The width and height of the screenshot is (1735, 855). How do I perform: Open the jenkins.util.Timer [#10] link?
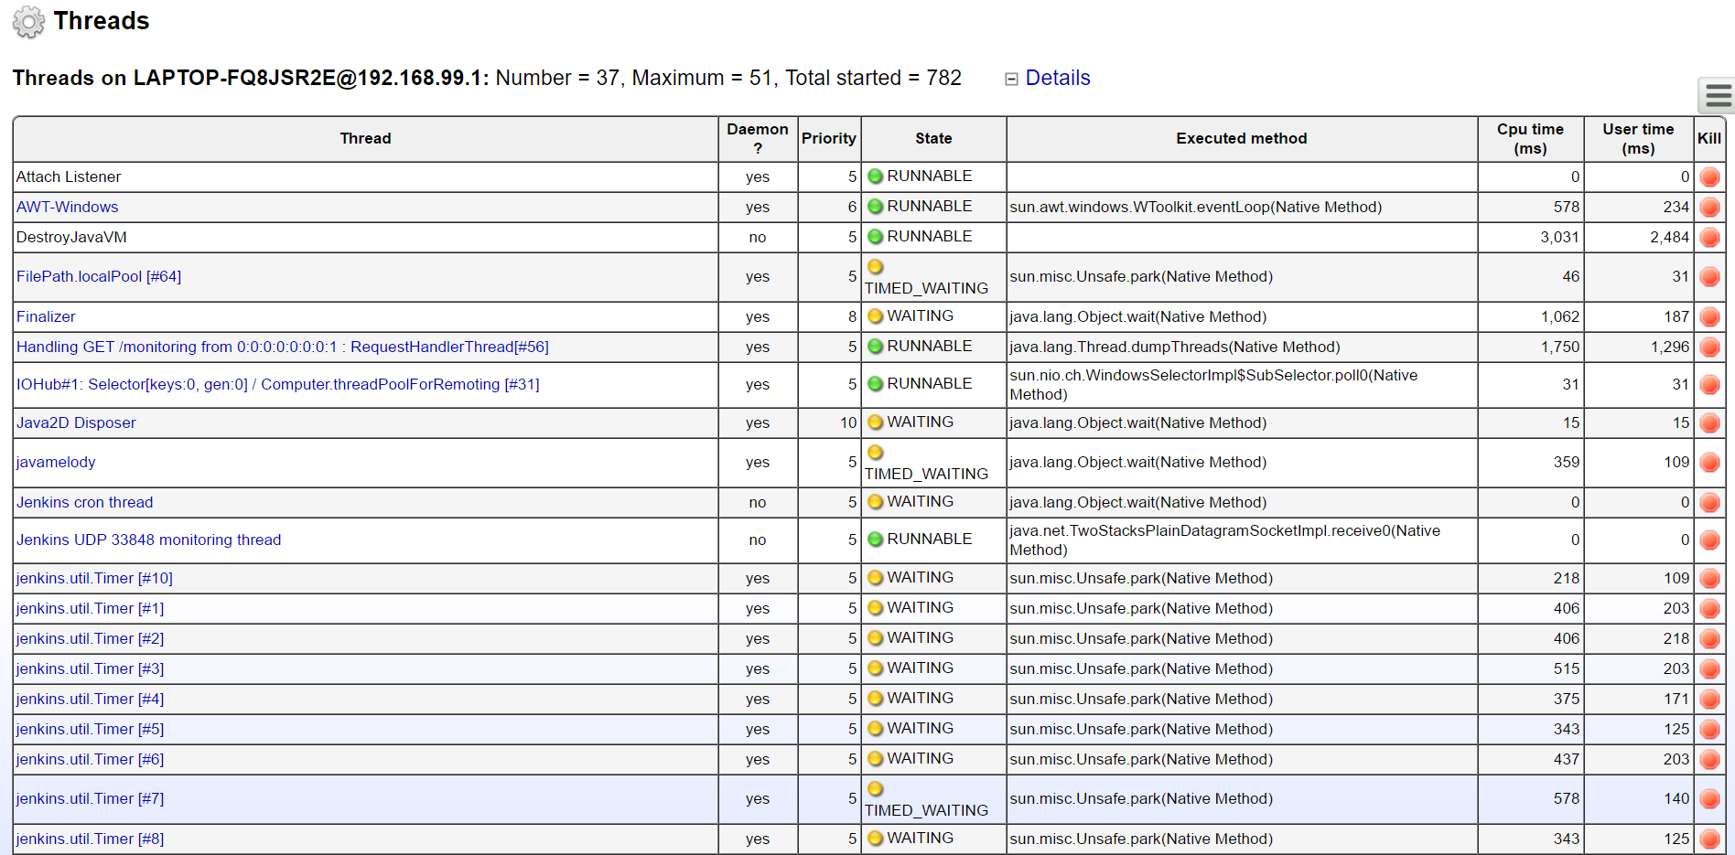pos(94,579)
